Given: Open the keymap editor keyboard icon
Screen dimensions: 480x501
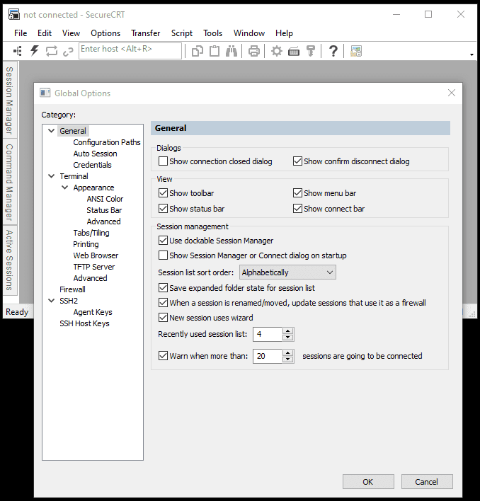Looking at the screenshot, I should click(x=293, y=51).
